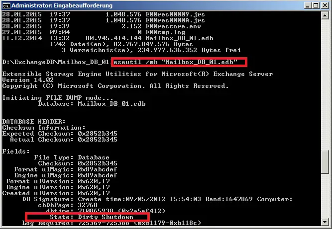Image resolution: width=332 pixels, height=229 pixels.
Task: Click the file name E00res0000A.jrs
Action: (x=175, y=20)
